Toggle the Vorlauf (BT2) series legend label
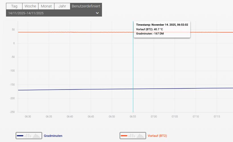233x142 pixels. [157, 136]
